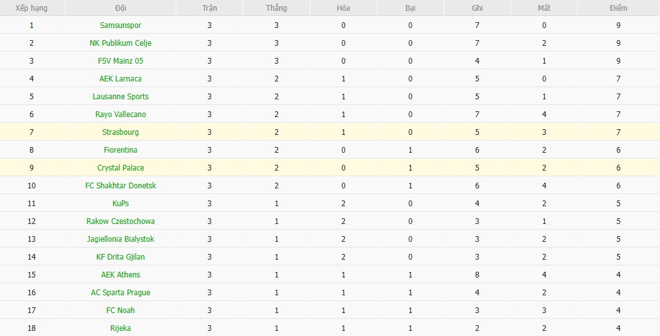Open Lausanne Sports team link
Image resolution: width=660 pixels, height=336 pixels.
(120, 97)
